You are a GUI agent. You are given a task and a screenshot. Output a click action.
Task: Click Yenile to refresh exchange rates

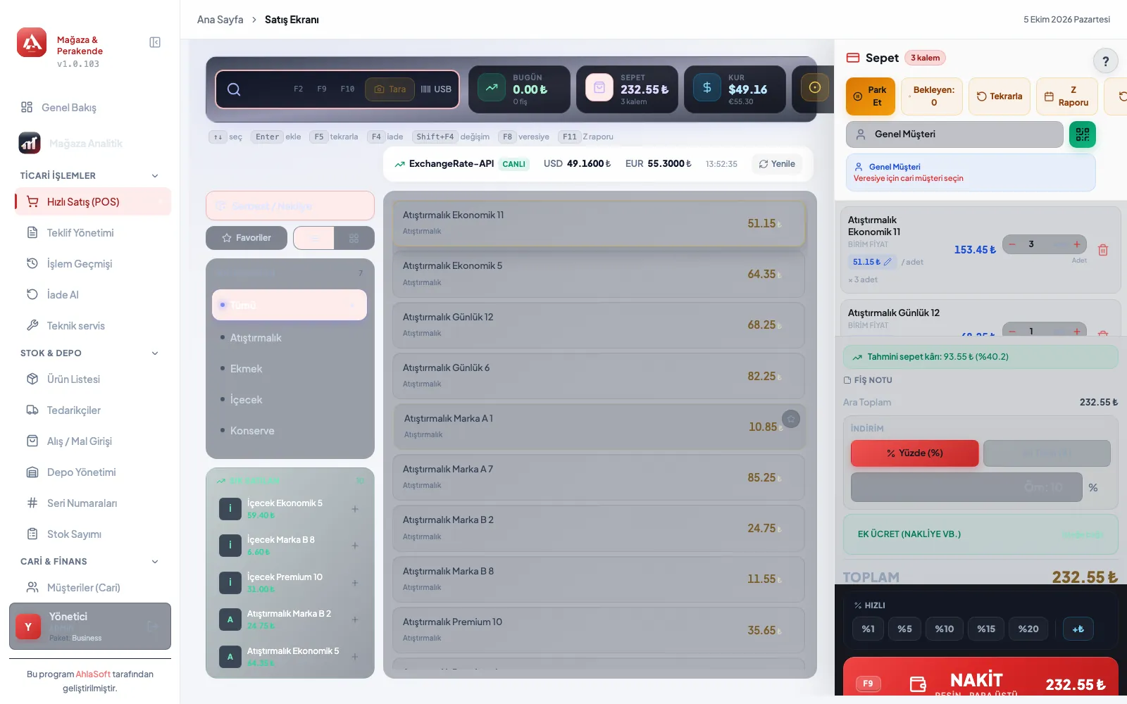(x=777, y=164)
